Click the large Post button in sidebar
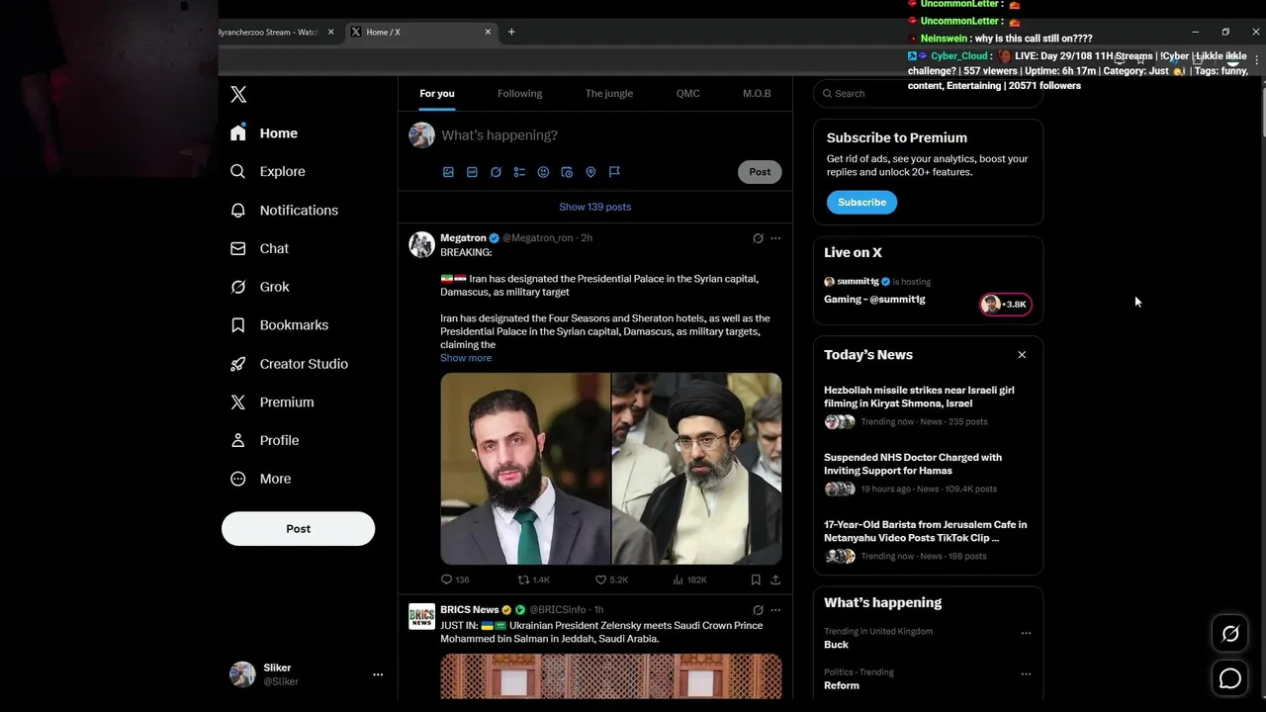The width and height of the screenshot is (1266, 712). [298, 528]
